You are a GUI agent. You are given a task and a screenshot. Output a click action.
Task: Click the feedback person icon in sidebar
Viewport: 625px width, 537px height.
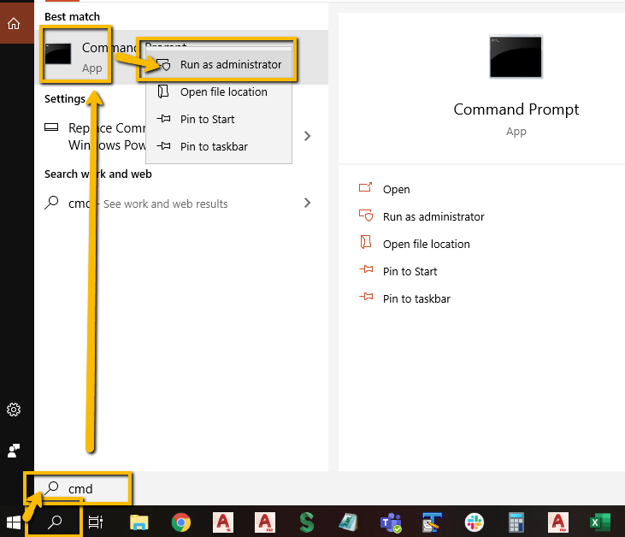14,451
